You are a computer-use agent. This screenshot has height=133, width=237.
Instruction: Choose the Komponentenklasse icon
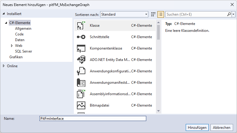81,48
